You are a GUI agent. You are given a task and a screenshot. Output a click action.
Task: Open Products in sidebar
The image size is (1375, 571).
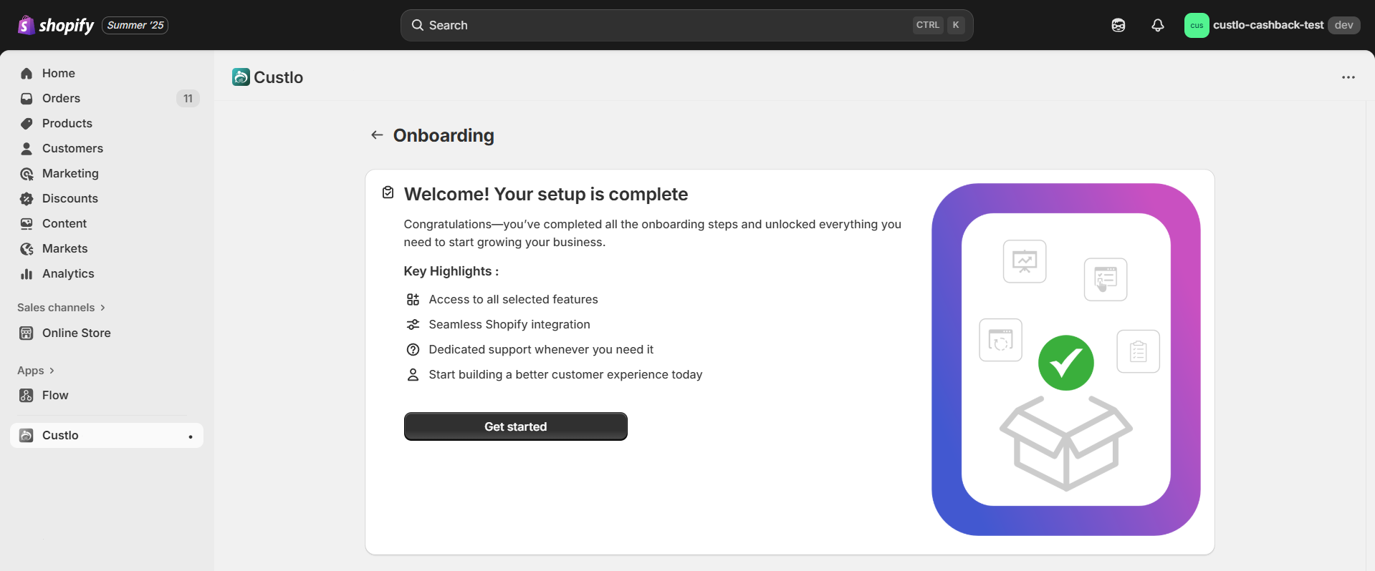pyautogui.click(x=107, y=123)
